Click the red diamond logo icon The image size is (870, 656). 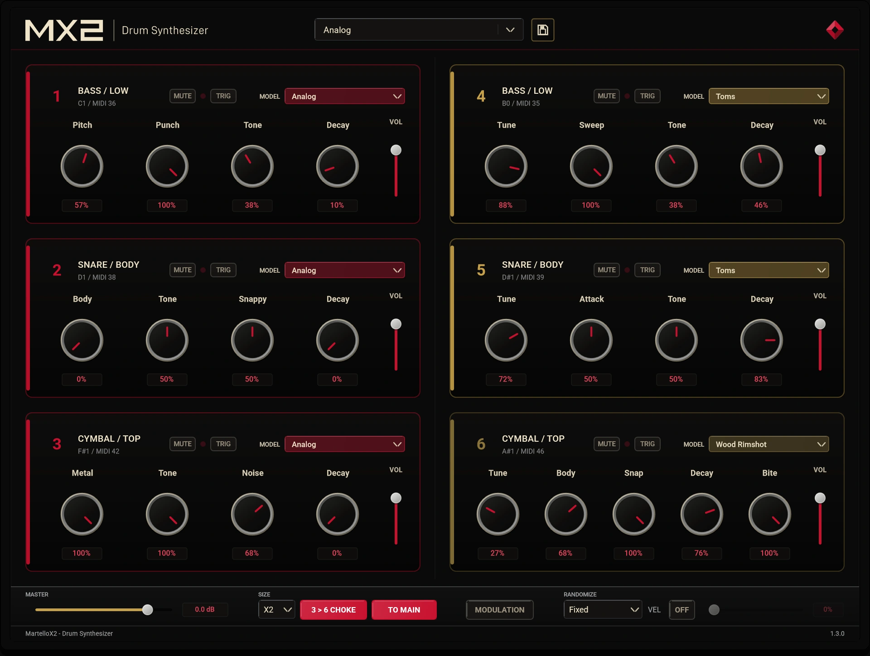tap(835, 30)
